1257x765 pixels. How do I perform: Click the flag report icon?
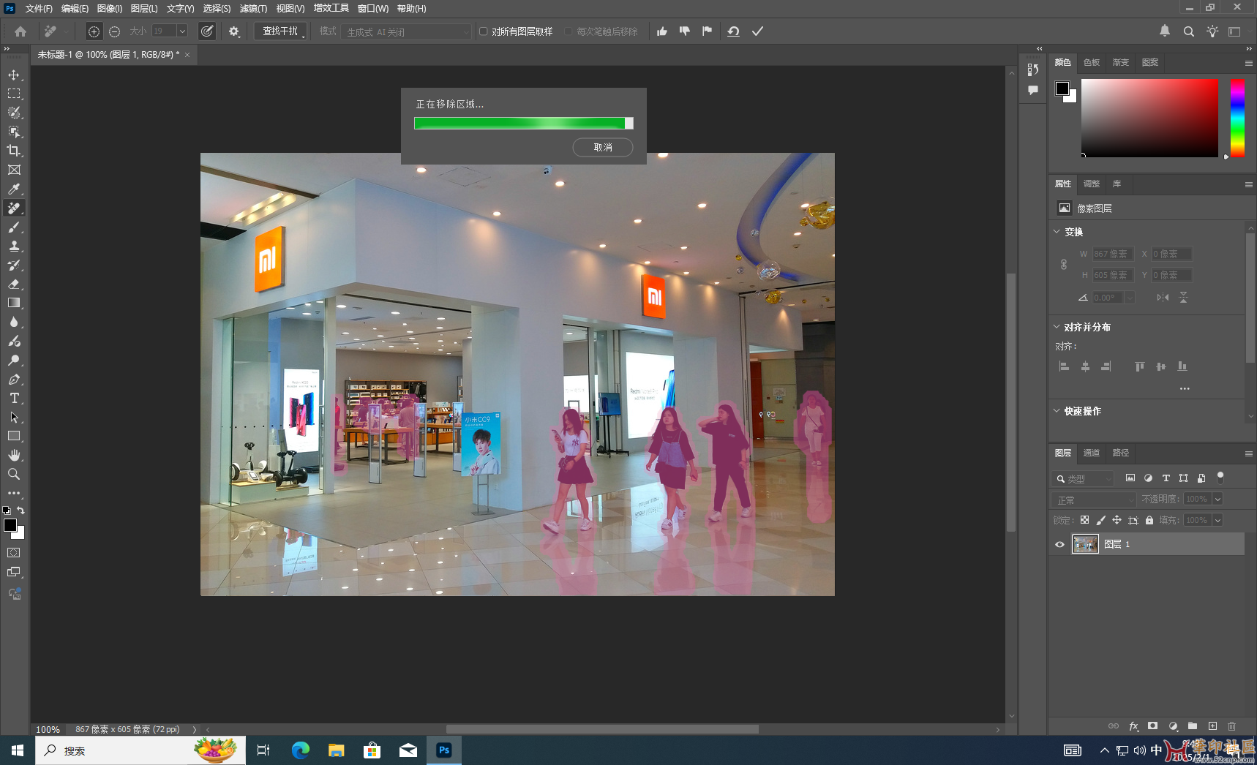click(707, 31)
